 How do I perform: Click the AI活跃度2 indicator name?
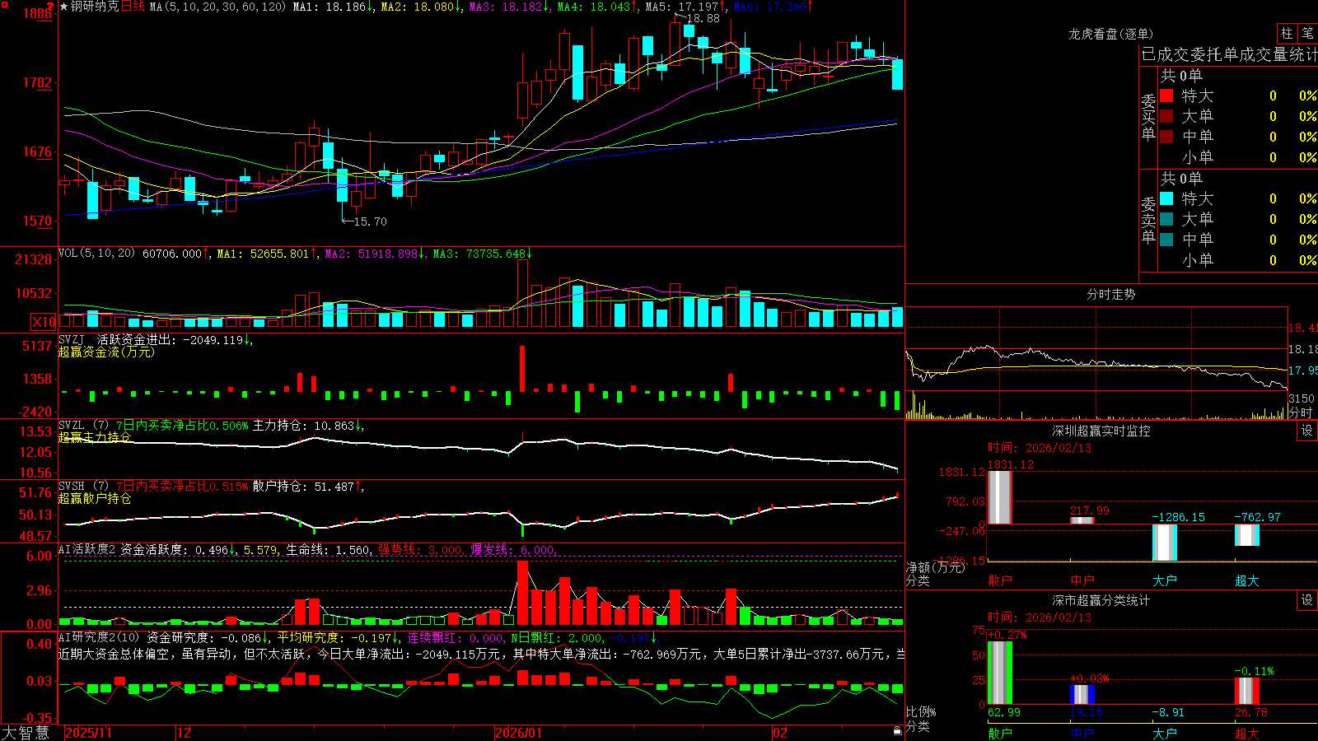pos(86,549)
